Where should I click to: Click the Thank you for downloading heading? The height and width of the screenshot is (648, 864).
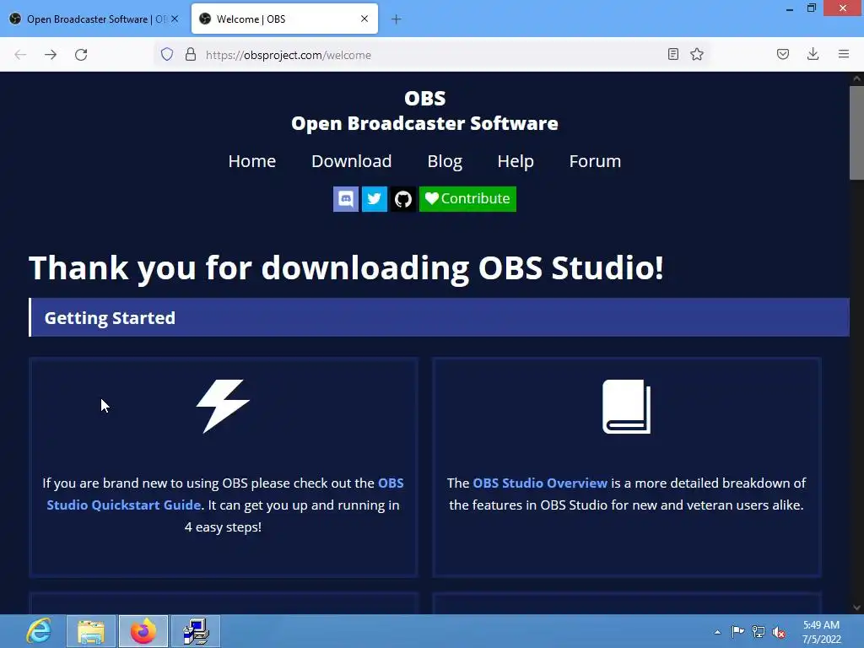click(x=346, y=267)
